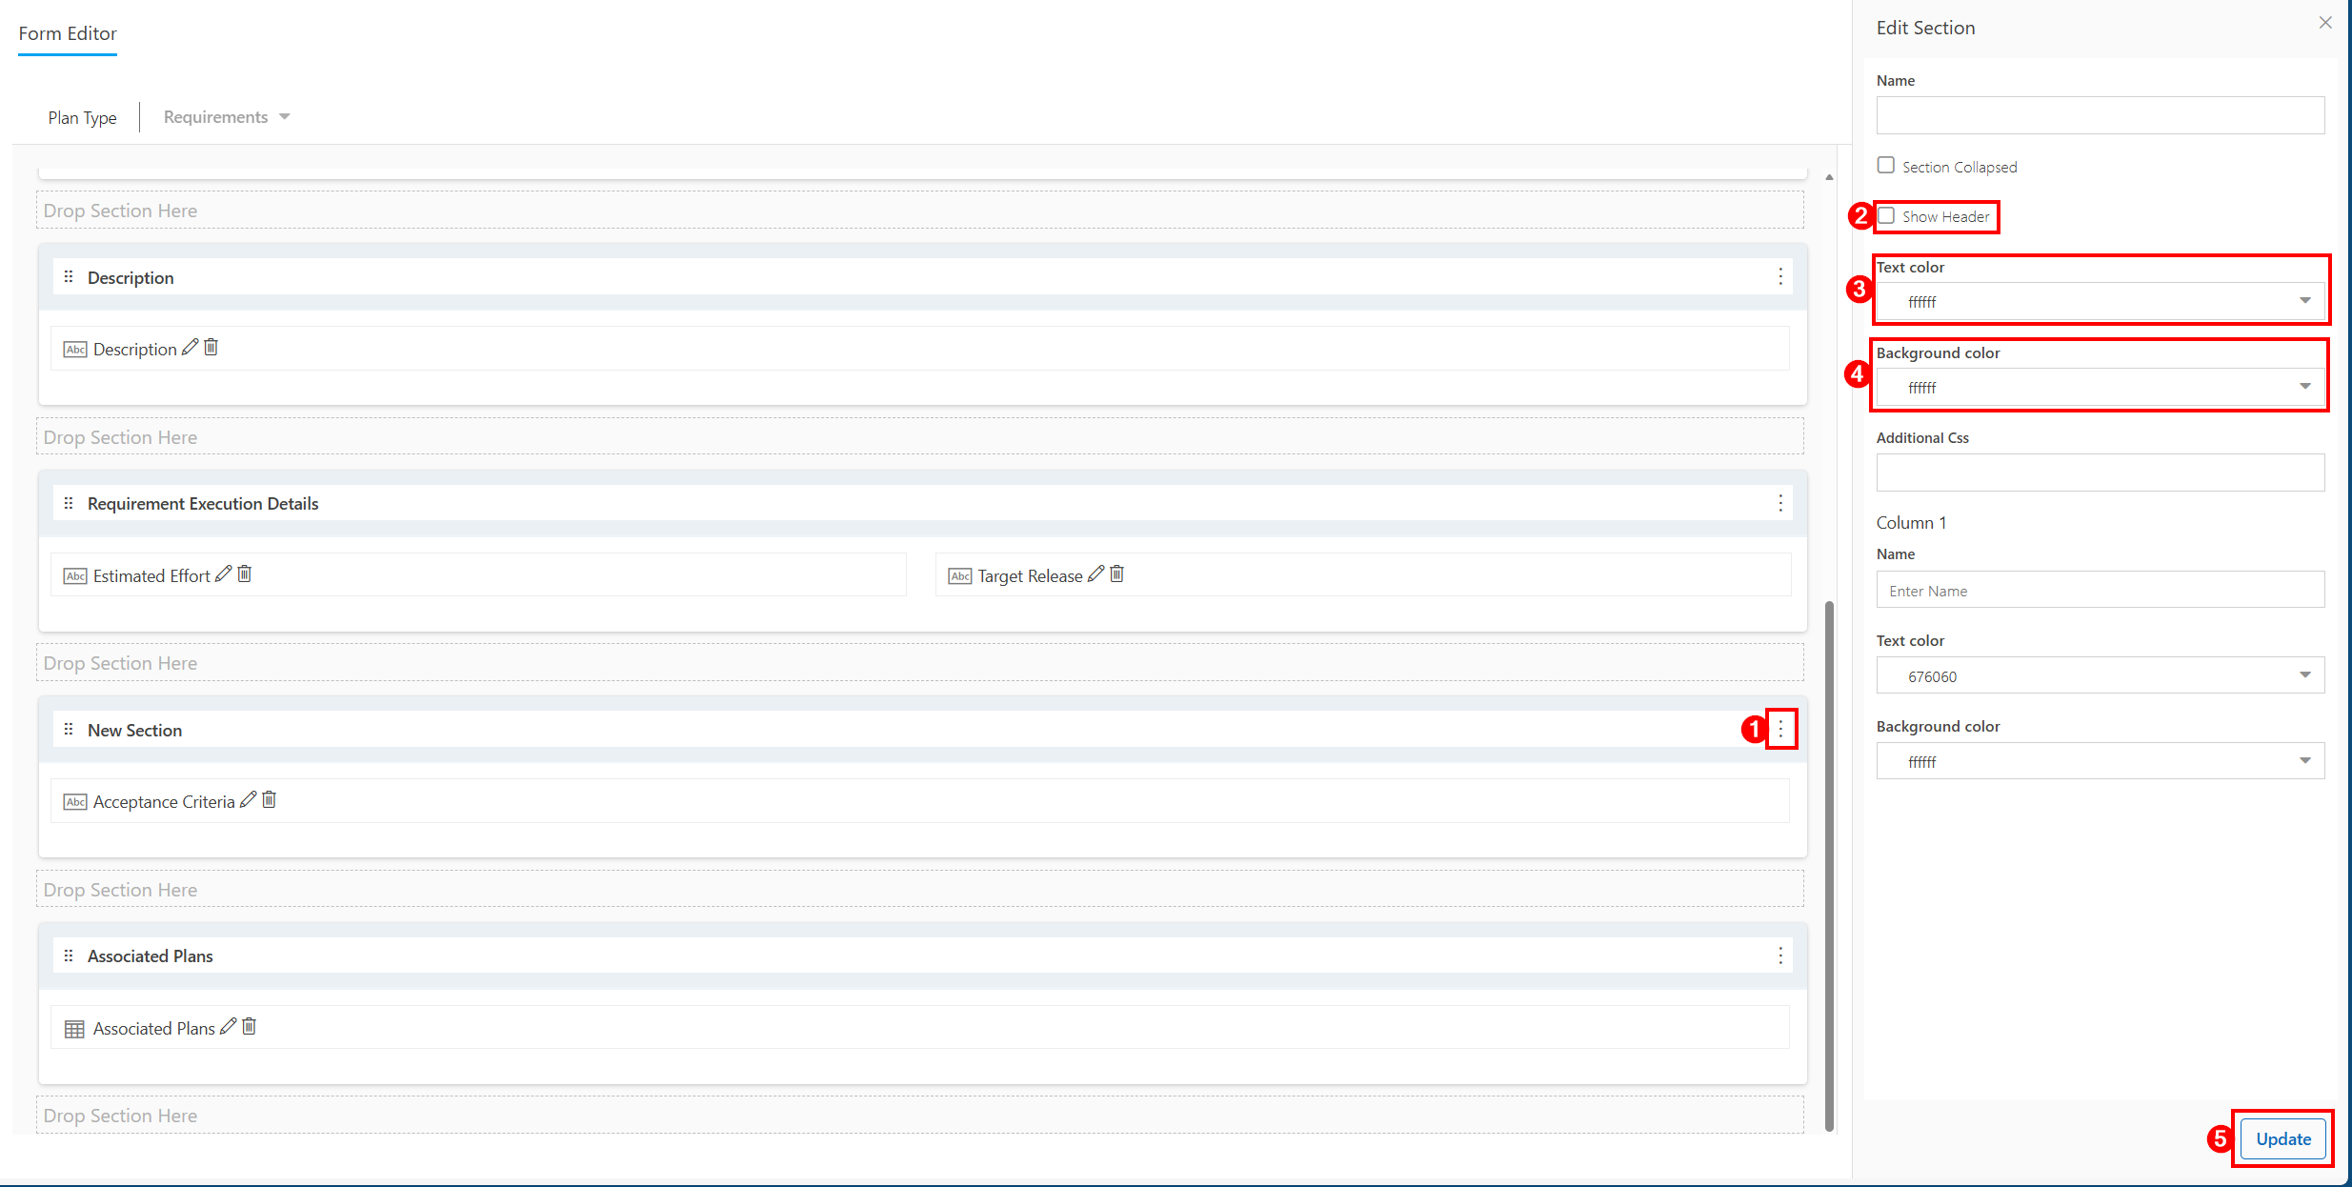Expand the Requirements dropdown
Image resolution: width=2352 pixels, height=1187 pixels.
[x=227, y=117]
